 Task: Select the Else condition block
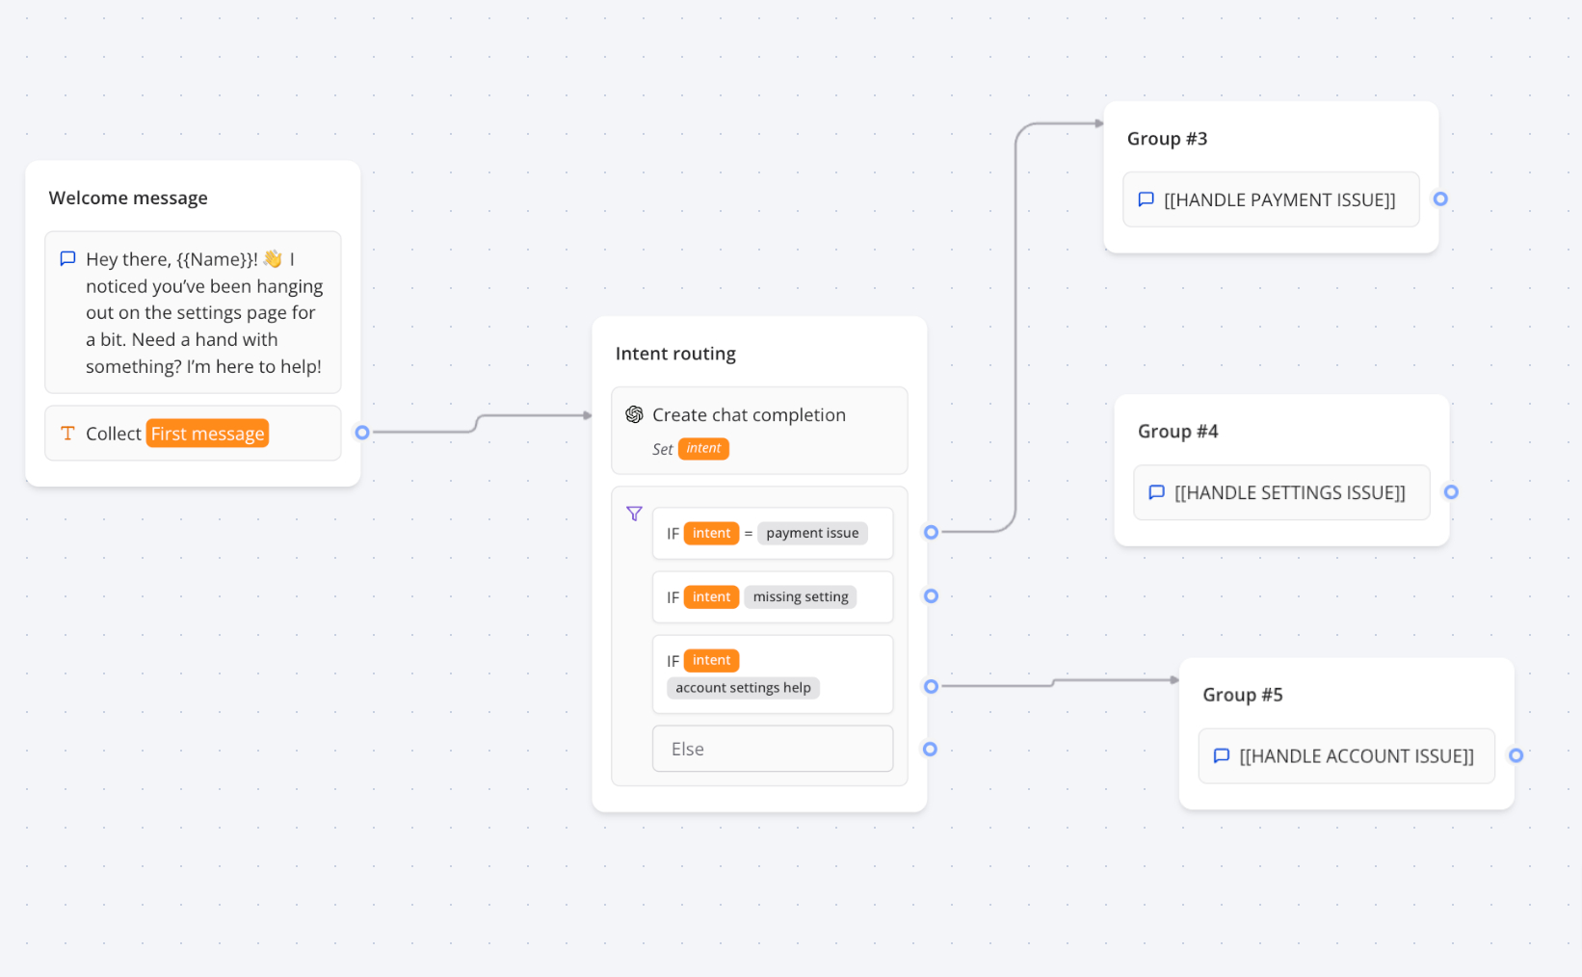coord(772,749)
